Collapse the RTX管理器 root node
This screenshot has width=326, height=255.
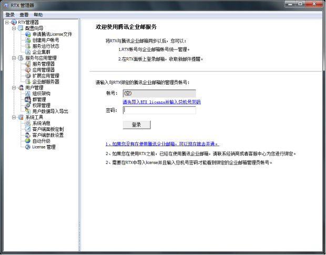[x=7, y=22]
